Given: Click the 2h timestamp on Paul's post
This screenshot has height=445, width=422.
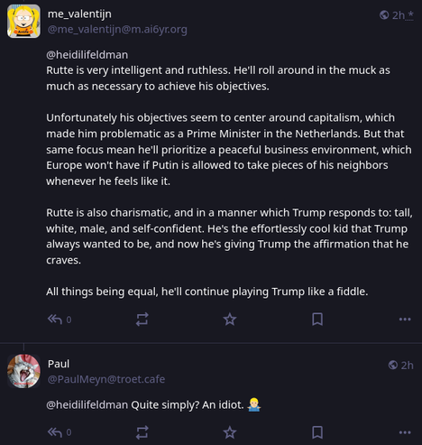Looking at the screenshot, I should (x=408, y=366).
